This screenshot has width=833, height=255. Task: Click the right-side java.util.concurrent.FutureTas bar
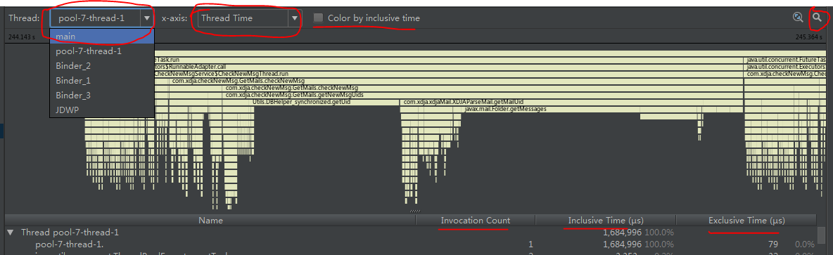(786, 60)
